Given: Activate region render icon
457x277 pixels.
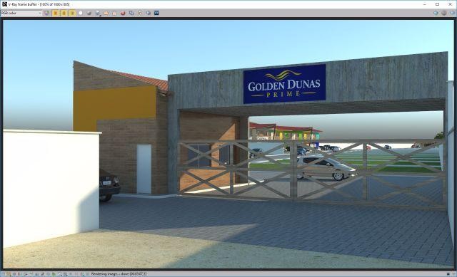Looking at the screenshot, I should 149,13.
